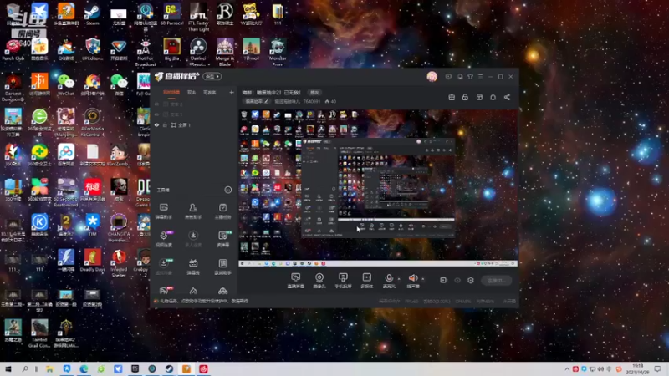
Task: Open the taskbar clock and date
Action: tap(637, 369)
